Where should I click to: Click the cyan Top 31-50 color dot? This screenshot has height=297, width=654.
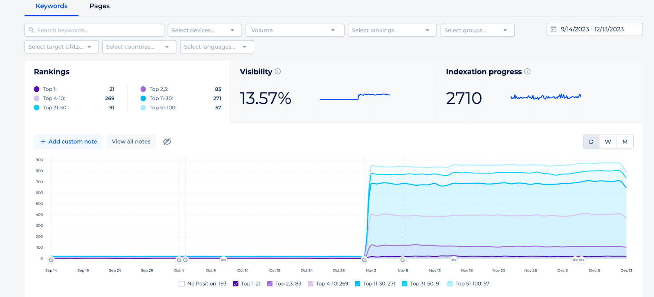(x=36, y=108)
